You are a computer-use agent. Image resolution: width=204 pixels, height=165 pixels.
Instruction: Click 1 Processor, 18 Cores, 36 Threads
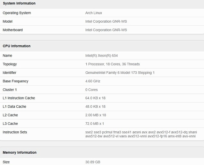(113, 64)
